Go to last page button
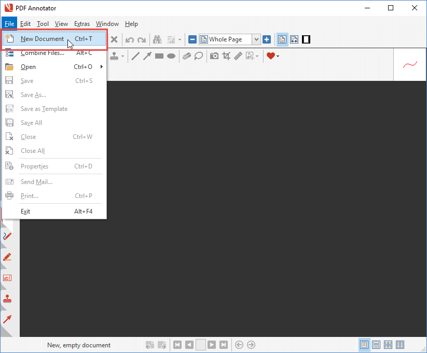Viewport: 427px width, 353px height. click(x=224, y=345)
